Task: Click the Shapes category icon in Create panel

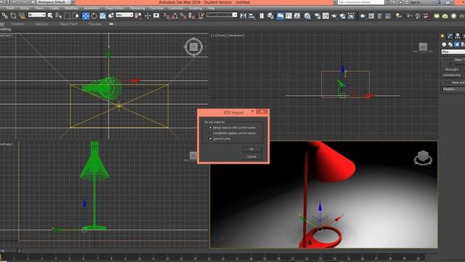Action: [450, 44]
